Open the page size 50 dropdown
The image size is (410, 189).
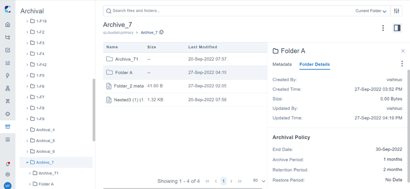click(259, 180)
